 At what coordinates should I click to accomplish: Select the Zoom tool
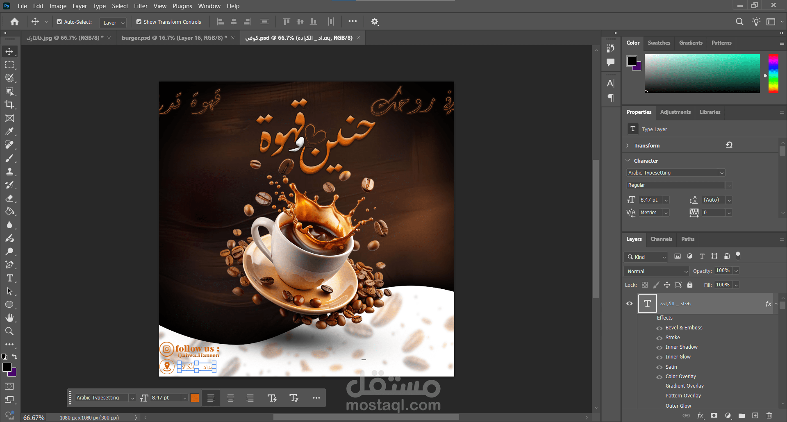coord(9,331)
